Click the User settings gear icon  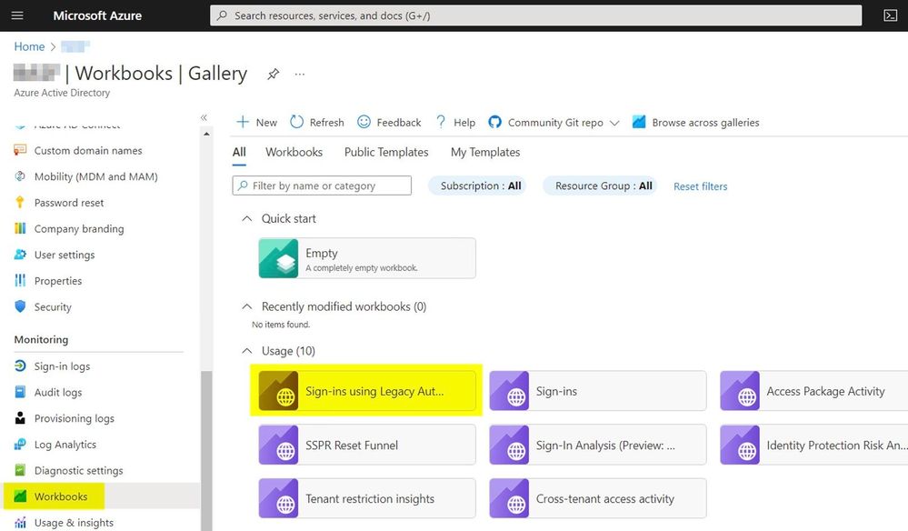pyautogui.click(x=20, y=255)
